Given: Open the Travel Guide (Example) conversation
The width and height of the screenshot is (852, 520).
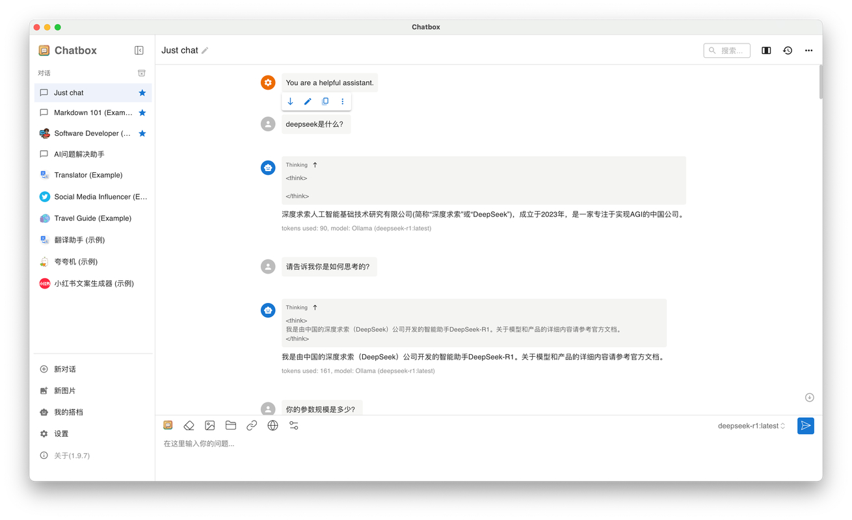Looking at the screenshot, I should [93, 218].
